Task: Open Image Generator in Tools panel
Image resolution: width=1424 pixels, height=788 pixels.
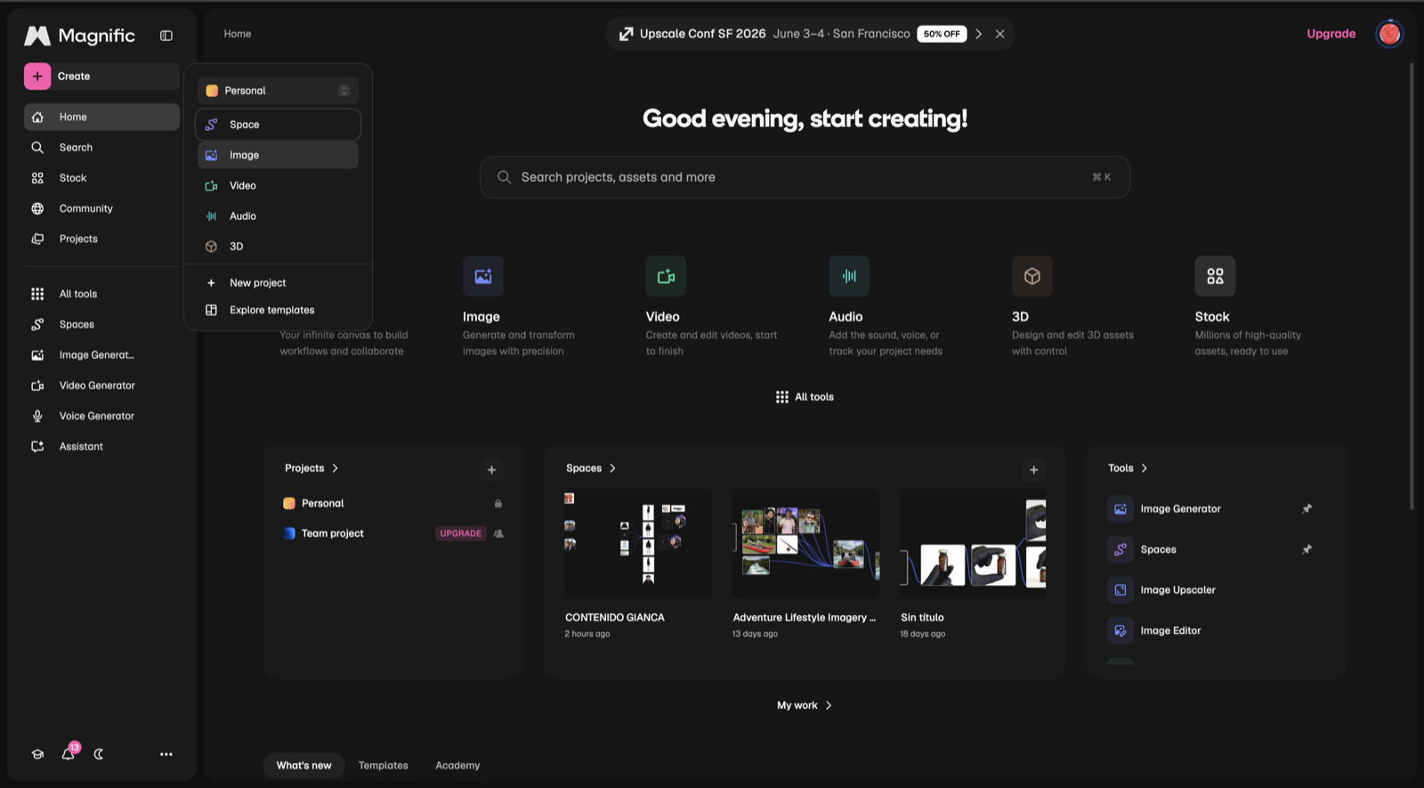Action: [x=1180, y=509]
